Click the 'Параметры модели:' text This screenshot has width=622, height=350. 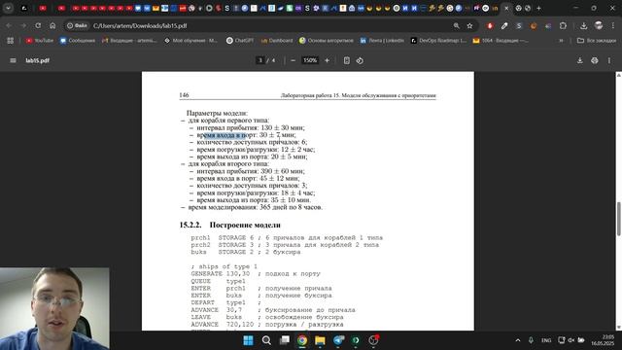217,113
